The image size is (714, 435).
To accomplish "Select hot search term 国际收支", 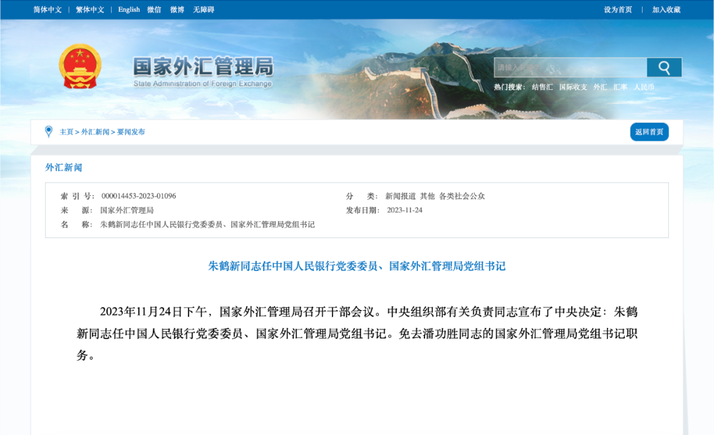I will 573,87.
